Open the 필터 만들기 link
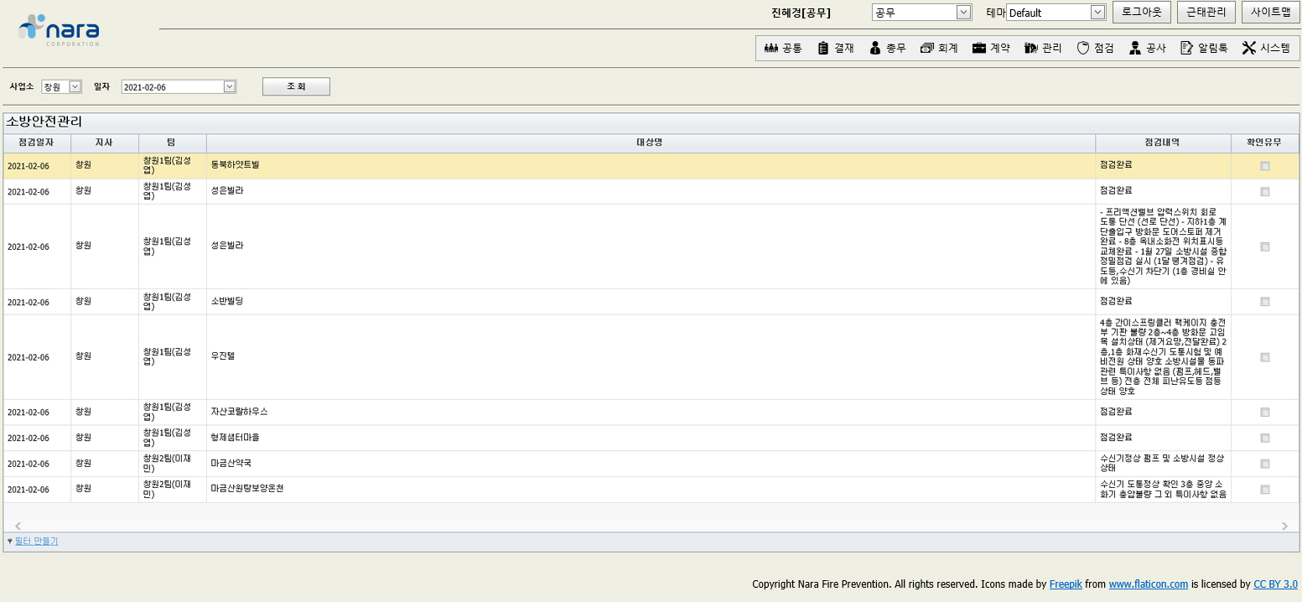The width and height of the screenshot is (1302, 602). [36, 542]
